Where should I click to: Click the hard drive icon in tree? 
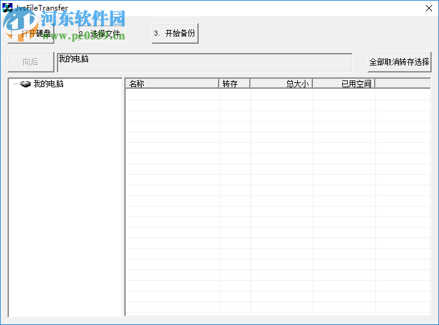(x=26, y=84)
